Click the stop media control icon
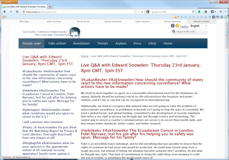This screenshot has width=229, height=160. (194, 17)
